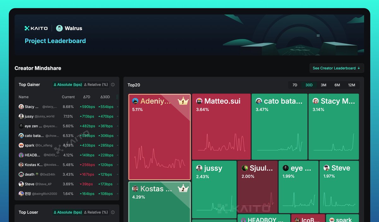This screenshot has height=222, width=379.
Task: Click the @Steve_4P handle
Action: point(43,184)
